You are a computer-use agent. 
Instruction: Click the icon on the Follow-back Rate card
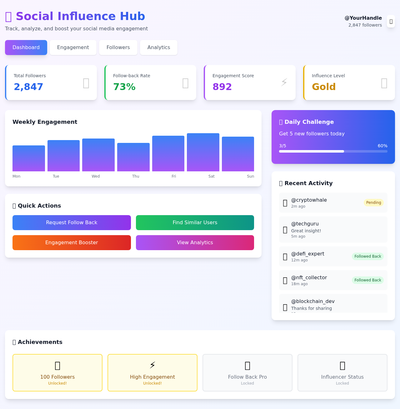pos(185,83)
